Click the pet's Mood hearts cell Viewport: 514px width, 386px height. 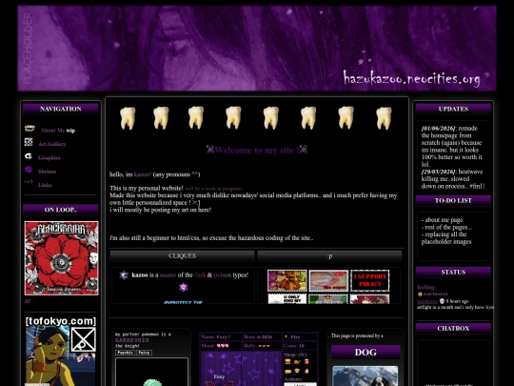click(x=221, y=346)
